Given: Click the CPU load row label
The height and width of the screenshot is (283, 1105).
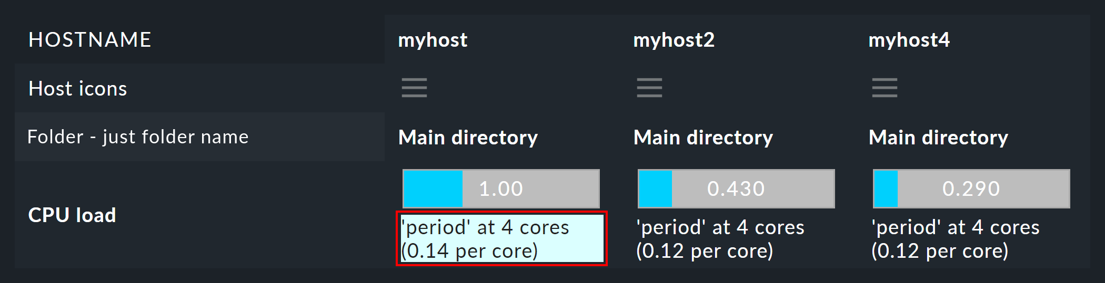Looking at the screenshot, I should click(72, 215).
